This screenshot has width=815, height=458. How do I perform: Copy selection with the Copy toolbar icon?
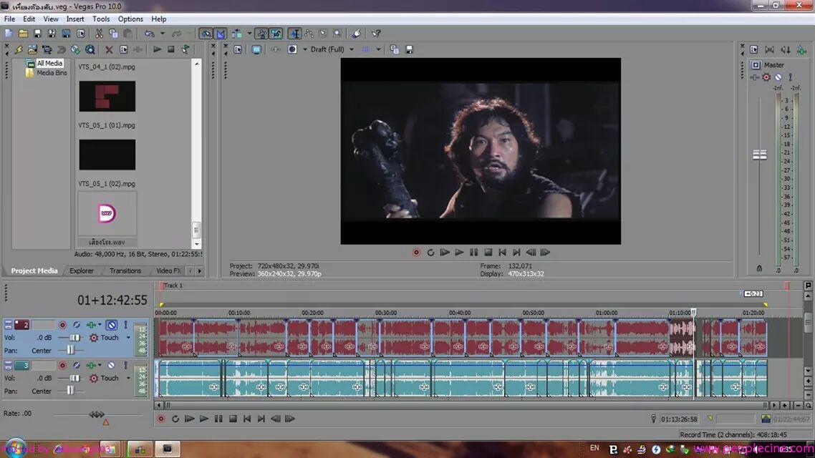113,34
